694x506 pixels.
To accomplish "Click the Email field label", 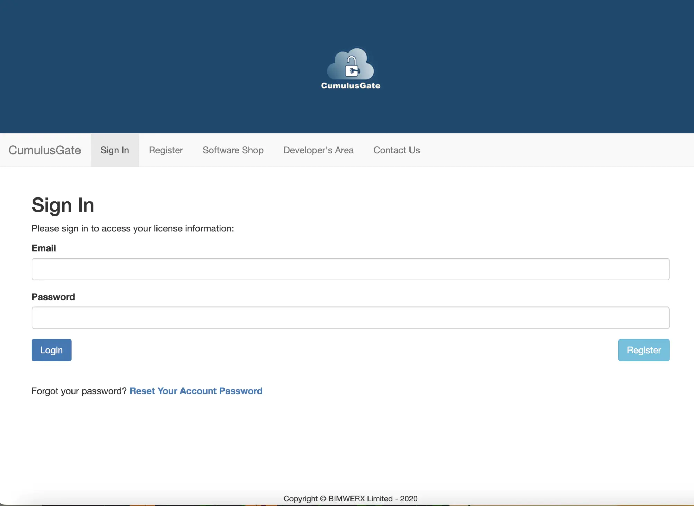I will 44,248.
